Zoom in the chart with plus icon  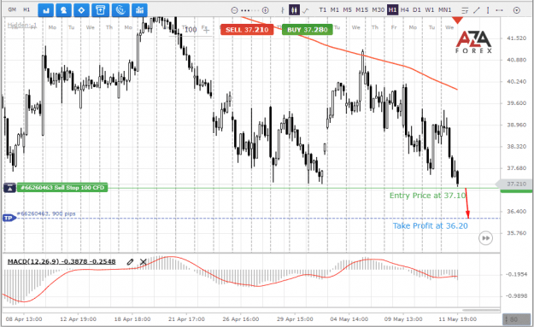266,10
